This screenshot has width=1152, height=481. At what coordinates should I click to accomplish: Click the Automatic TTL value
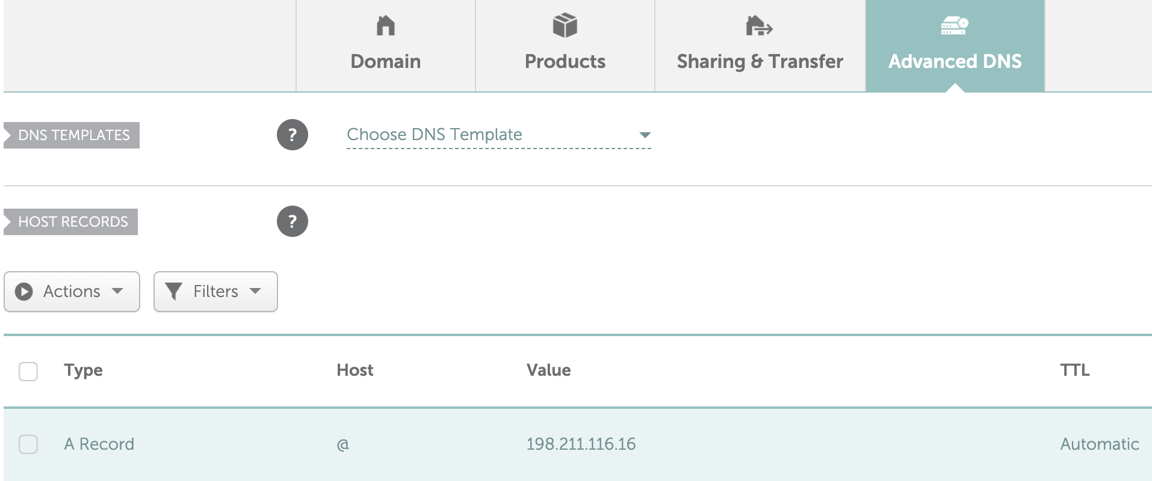[1099, 444]
